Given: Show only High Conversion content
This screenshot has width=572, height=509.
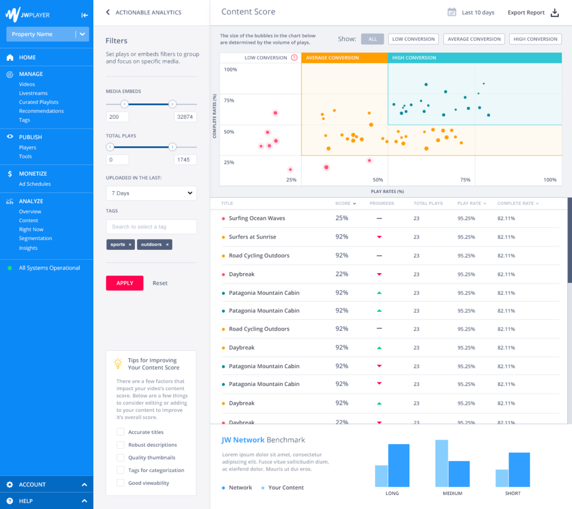Looking at the screenshot, I should [535, 39].
